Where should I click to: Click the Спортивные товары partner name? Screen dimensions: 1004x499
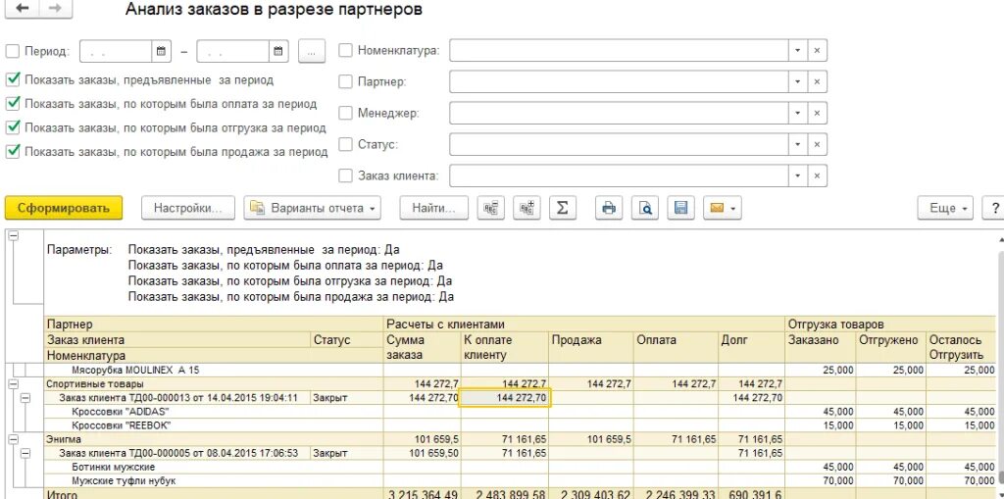click(x=95, y=384)
